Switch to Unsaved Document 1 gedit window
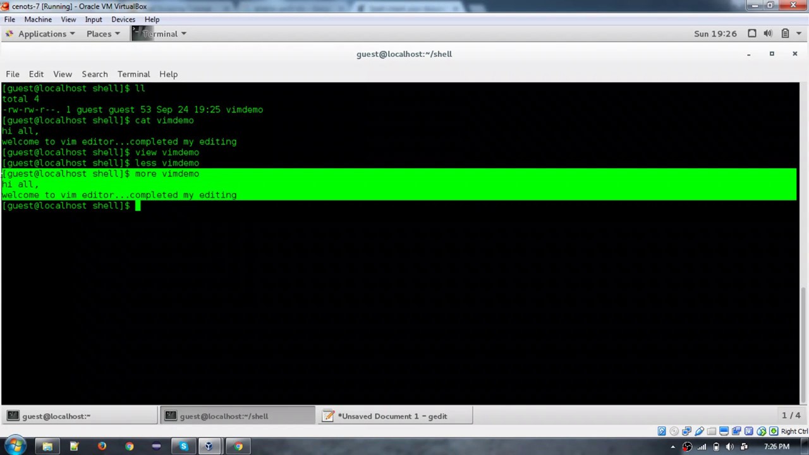 394,416
